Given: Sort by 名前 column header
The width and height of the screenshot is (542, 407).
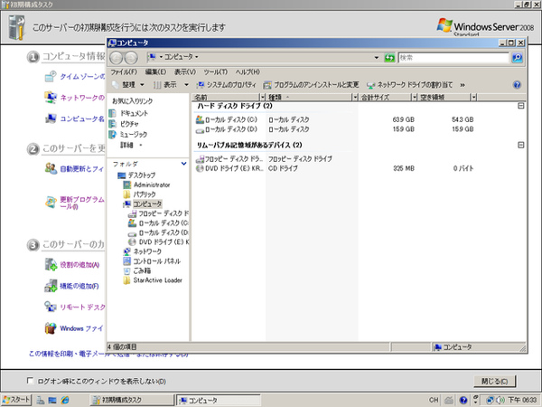Looking at the screenshot, I should [x=226, y=98].
